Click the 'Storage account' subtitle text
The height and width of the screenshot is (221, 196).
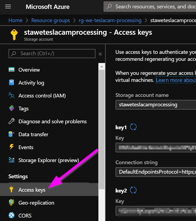(38, 39)
